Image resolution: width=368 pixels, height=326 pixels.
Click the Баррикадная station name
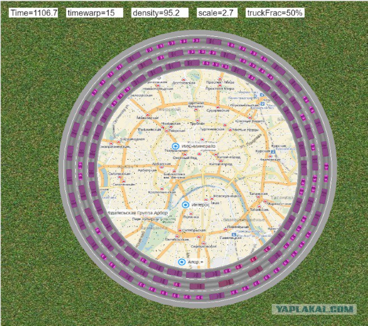tap(132, 139)
